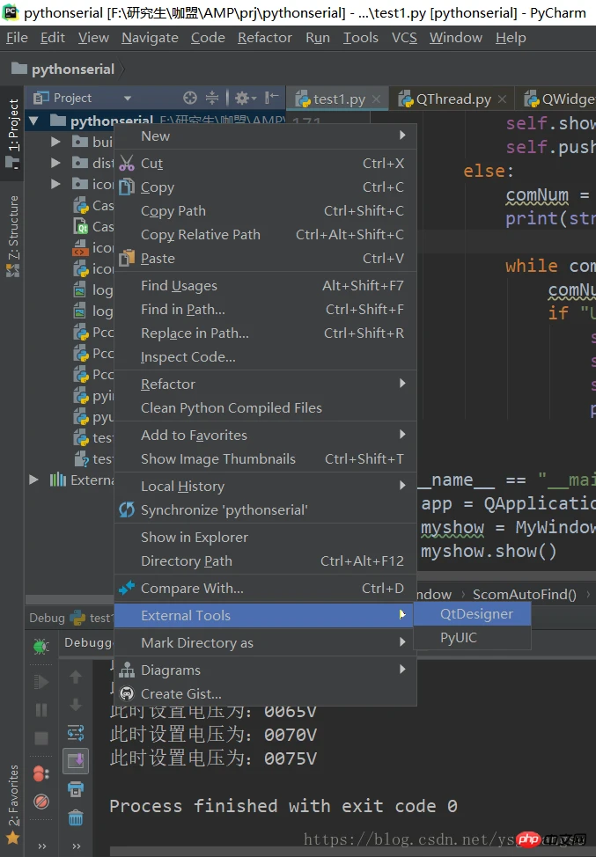Click the pythonserial breadcrumb
The width and height of the screenshot is (596, 857).
pos(63,69)
